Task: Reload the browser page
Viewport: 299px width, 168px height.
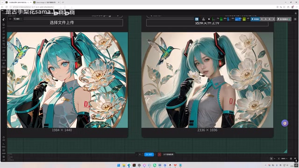Action: [7, 7]
